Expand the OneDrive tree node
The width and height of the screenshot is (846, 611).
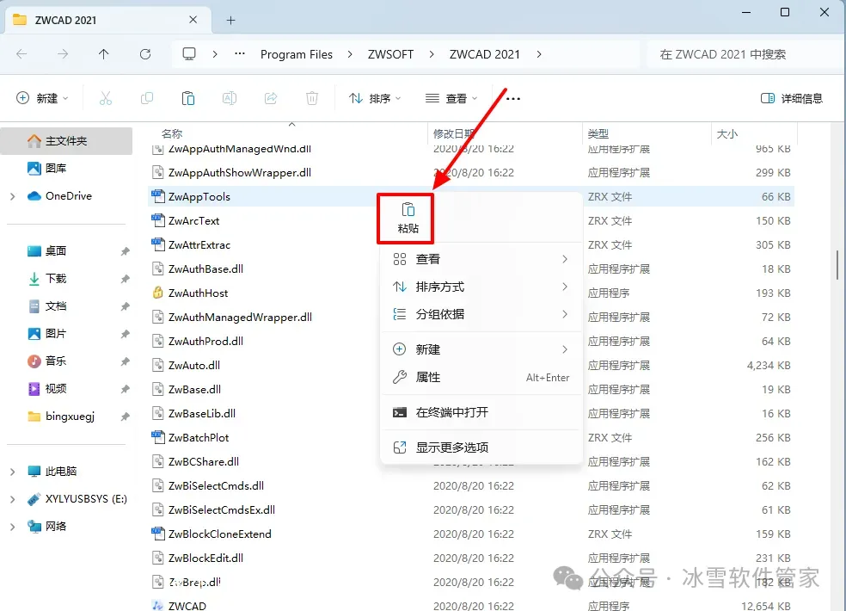point(12,196)
